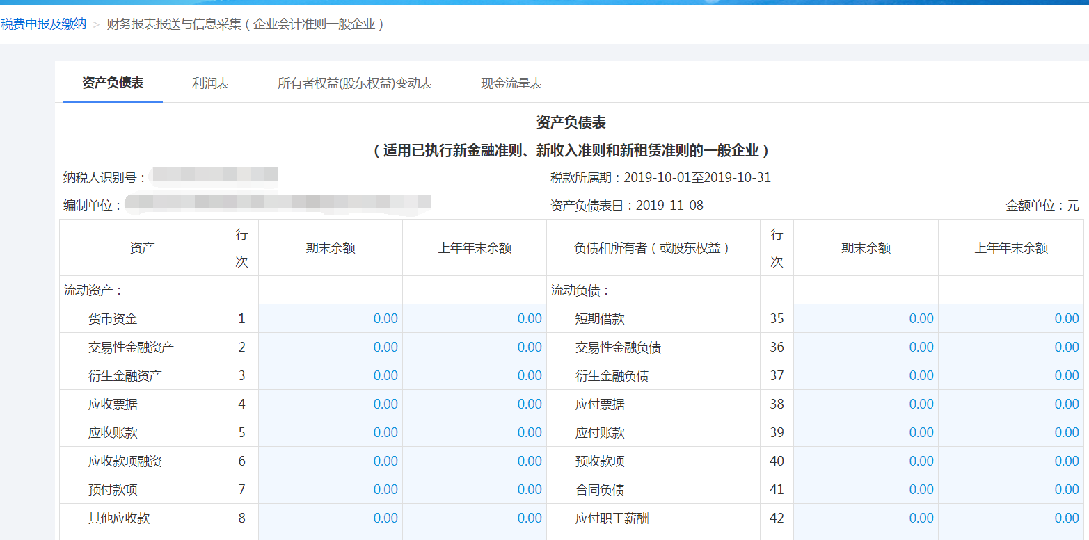The image size is (1089, 540).
Task: Edit 货币资金 期末余额 field
Action: 331,318
